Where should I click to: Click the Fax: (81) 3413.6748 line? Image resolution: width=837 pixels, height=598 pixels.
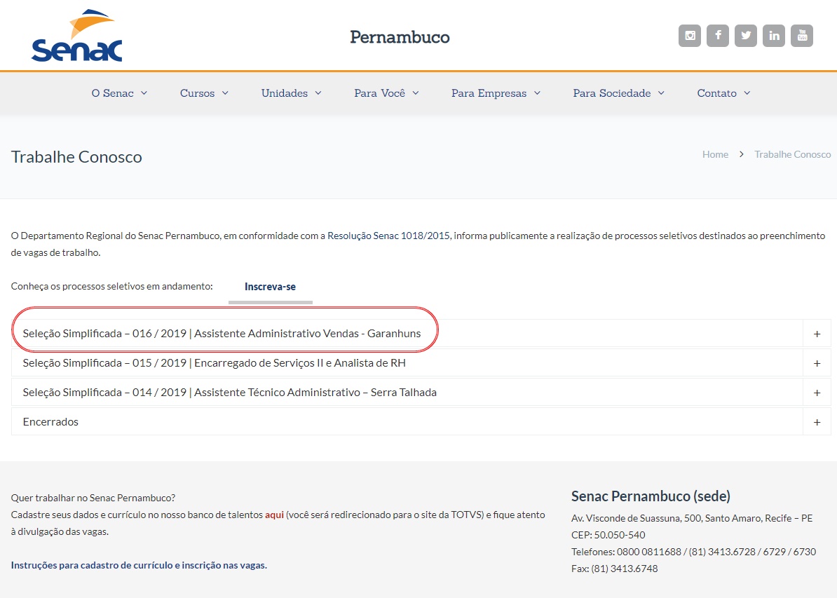pyautogui.click(x=614, y=569)
